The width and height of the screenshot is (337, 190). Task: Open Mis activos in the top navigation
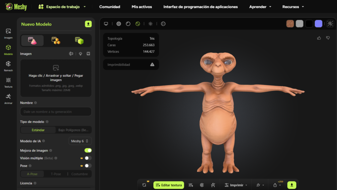142,7
